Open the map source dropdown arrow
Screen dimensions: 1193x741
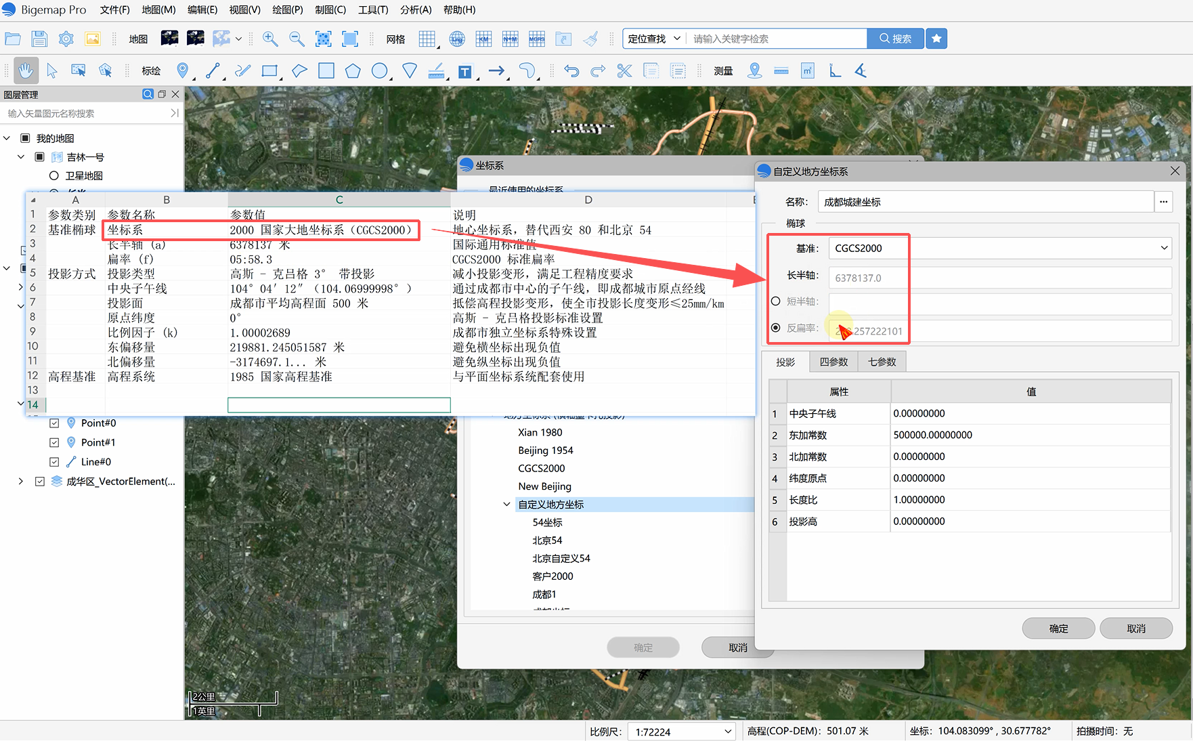point(238,39)
